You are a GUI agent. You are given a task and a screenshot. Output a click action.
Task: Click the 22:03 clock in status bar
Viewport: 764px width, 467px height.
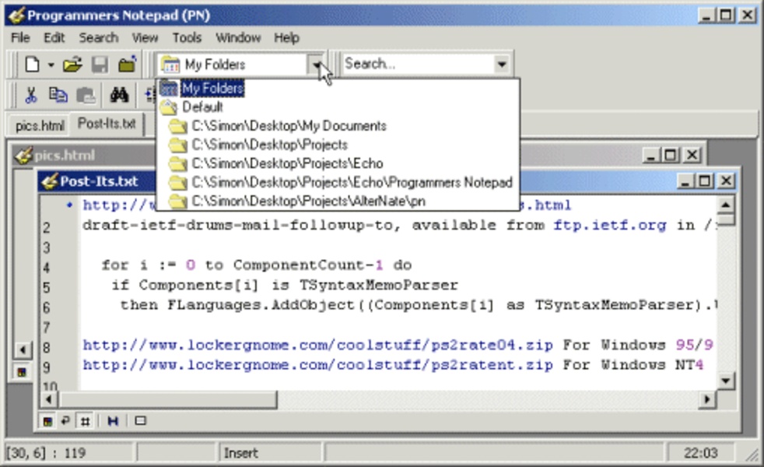(700, 453)
